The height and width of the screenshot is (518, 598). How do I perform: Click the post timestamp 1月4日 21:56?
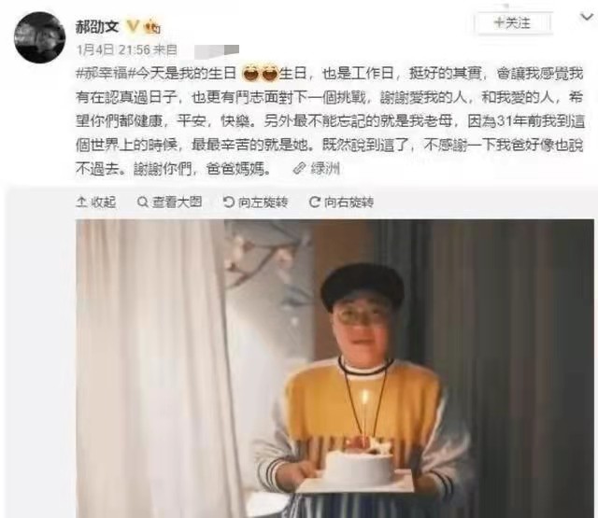(114, 49)
